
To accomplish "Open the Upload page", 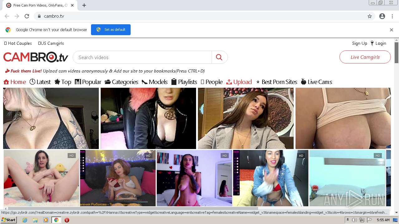I will [239, 82].
